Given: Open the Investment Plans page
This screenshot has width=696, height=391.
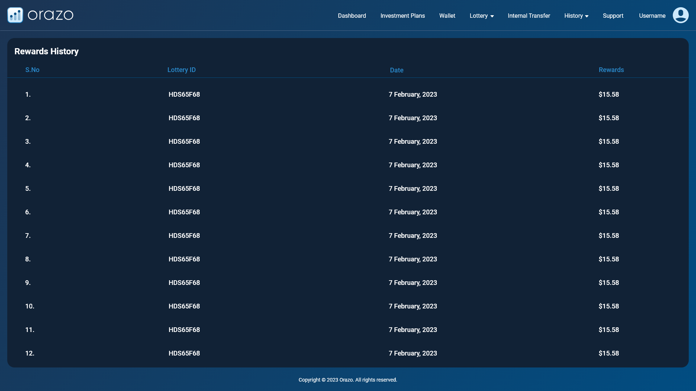Looking at the screenshot, I should point(402,16).
